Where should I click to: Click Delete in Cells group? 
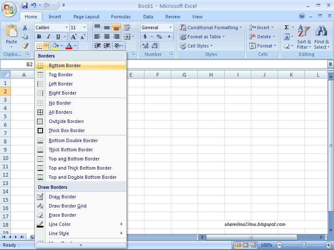[262, 37]
